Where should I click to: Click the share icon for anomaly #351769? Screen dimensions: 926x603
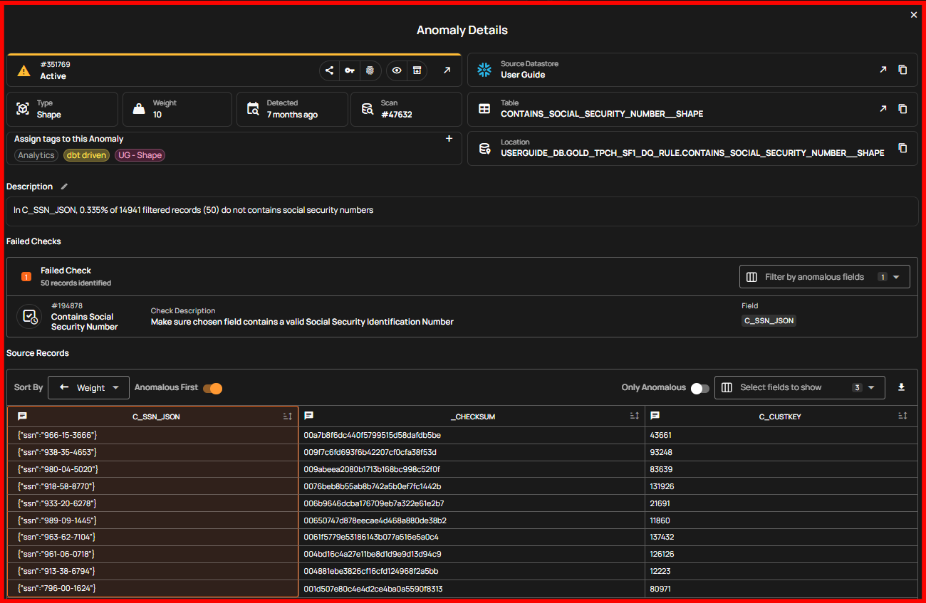click(x=329, y=70)
